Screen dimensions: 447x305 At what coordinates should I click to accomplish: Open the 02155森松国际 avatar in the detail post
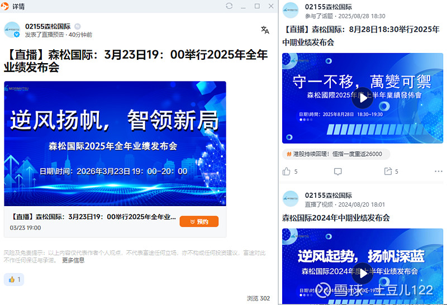(12, 30)
